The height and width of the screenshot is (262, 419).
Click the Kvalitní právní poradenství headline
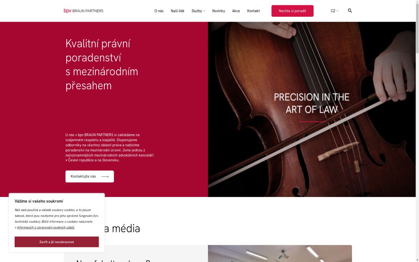coord(102,65)
